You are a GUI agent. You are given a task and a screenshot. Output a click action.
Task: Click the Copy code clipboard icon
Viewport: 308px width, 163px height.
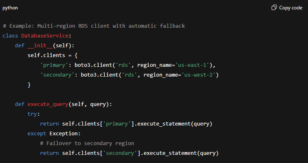pos(274,8)
